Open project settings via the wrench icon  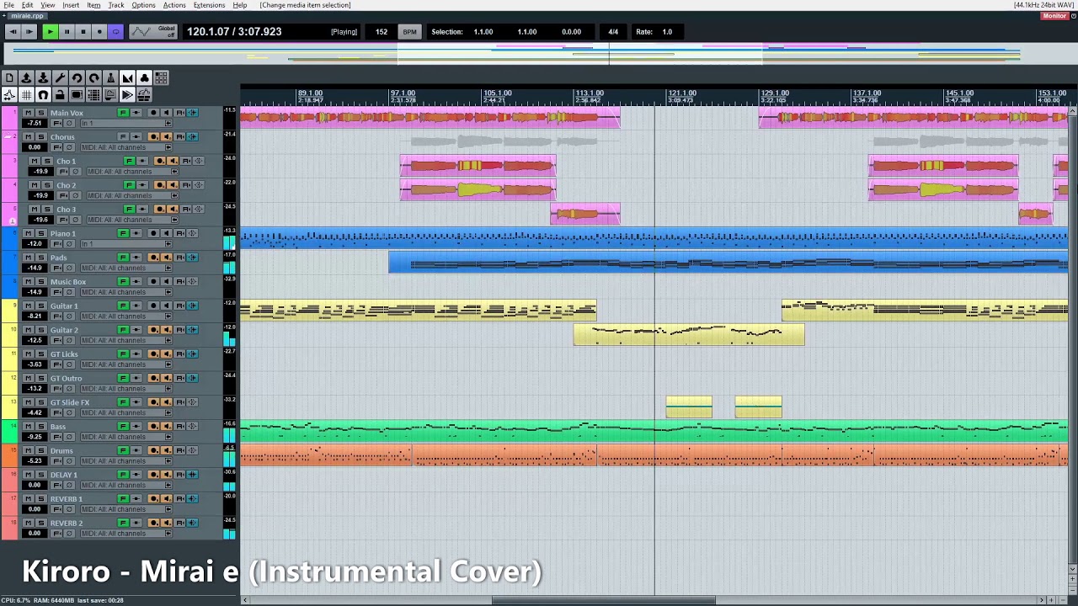(60, 77)
